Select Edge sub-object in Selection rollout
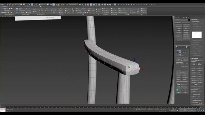Screen dimensions: 205x115 180,52
